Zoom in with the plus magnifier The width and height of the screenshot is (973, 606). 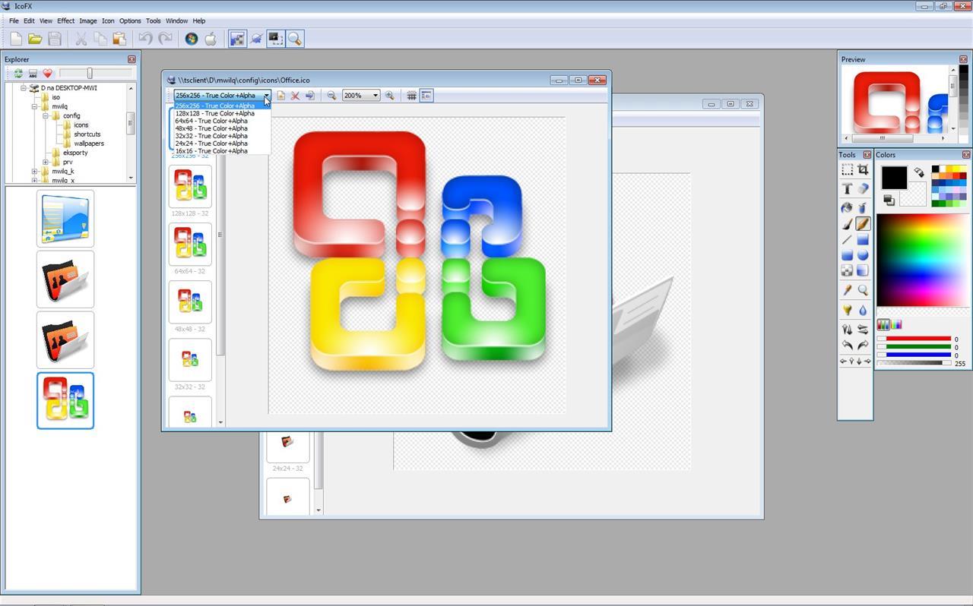pyautogui.click(x=390, y=96)
